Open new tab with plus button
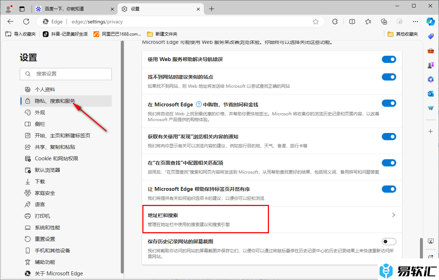Viewport: 439px width, 280px height. coord(211,9)
